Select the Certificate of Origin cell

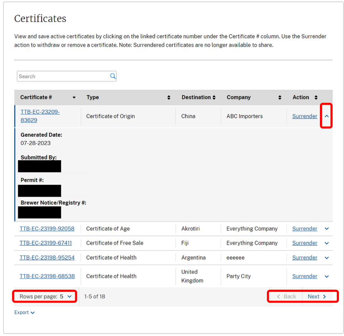click(x=110, y=116)
